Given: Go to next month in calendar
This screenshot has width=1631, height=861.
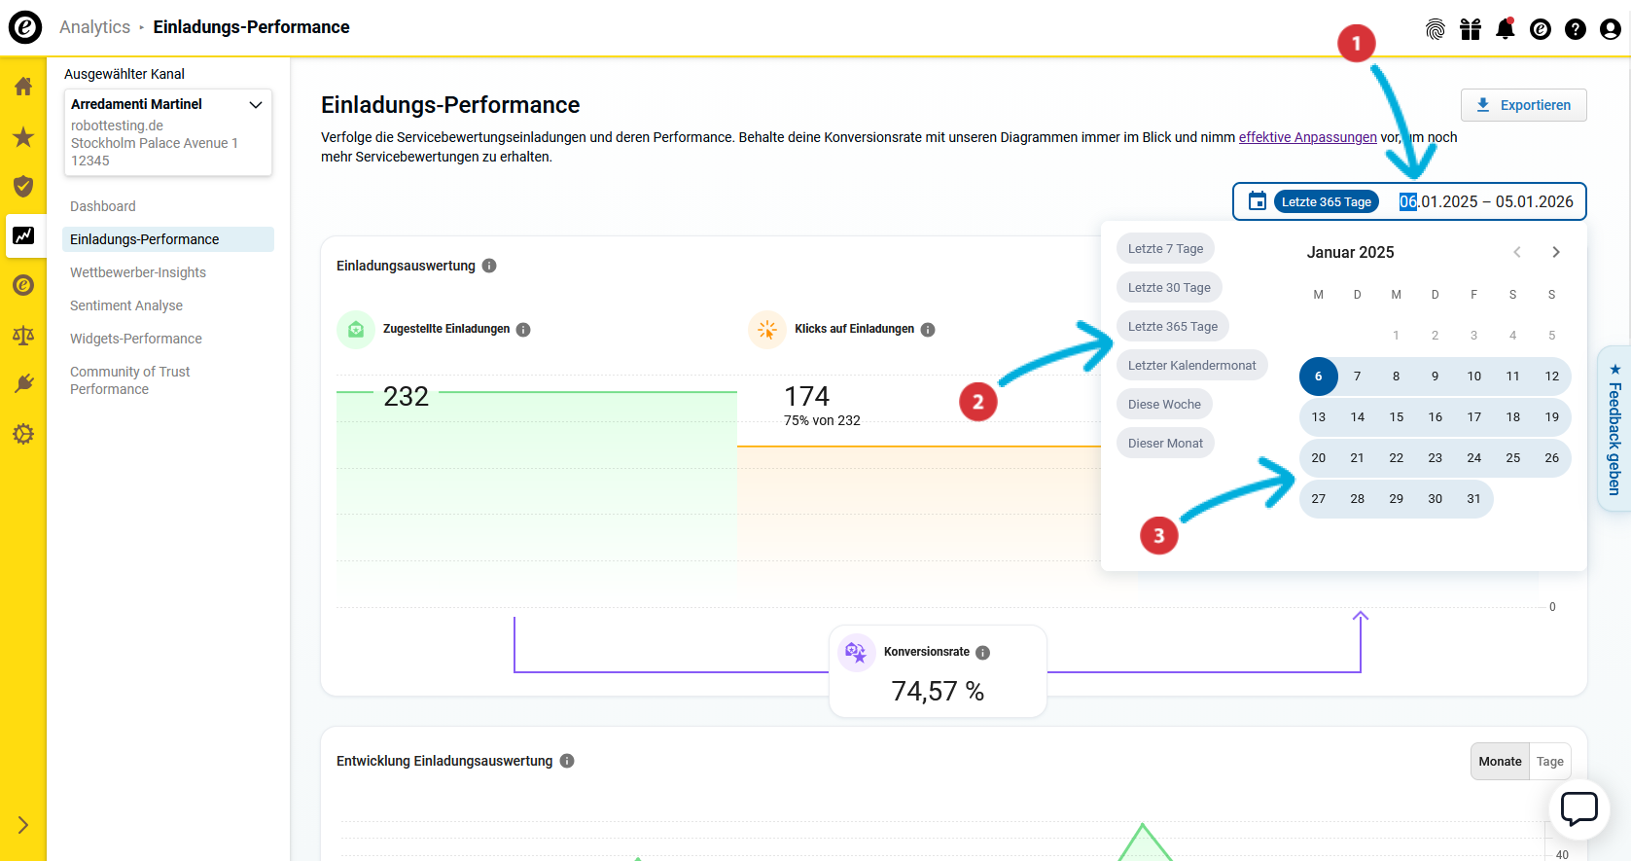Looking at the screenshot, I should click(1555, 252).
